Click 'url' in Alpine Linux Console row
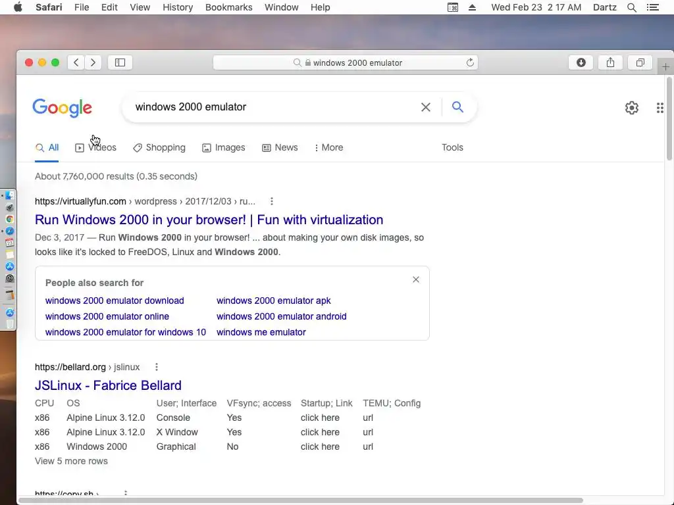The width and height of the screenshot is (674, 505). [367, 418]
